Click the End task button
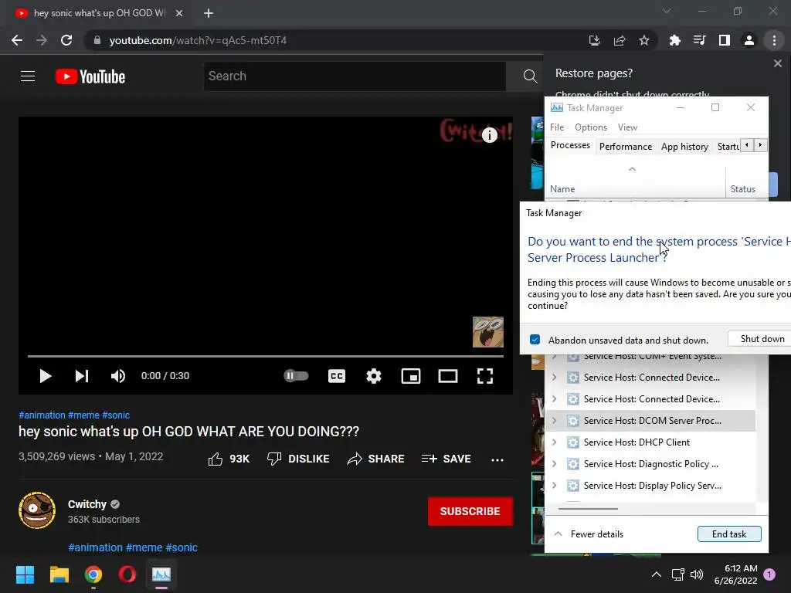Image resolution: width=791 pixels, height=593 pixels. click(x=729, y=534)
